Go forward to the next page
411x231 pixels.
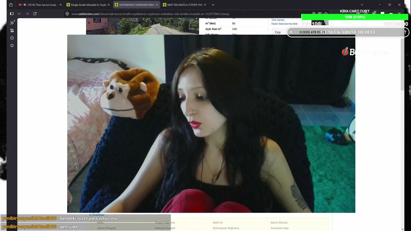[x=27, y=14]
